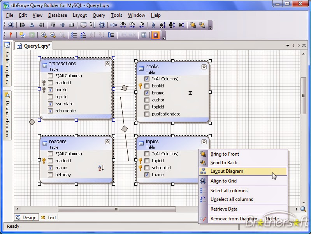Choose Layout Diagram in context menu
The height and width of the screenshot is (234, 311).
[x=243, y=171]
